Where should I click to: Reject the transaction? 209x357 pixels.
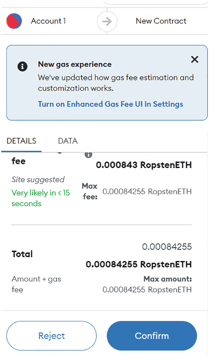point(52,336)
